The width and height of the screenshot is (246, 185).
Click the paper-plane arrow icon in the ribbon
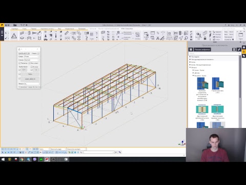(x=181, y=38)
